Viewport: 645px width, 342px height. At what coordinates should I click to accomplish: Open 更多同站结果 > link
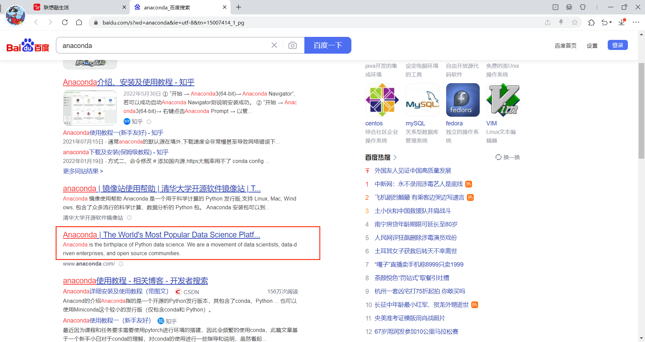83,171
